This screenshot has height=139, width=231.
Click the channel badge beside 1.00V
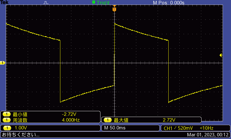click(7, 128)
